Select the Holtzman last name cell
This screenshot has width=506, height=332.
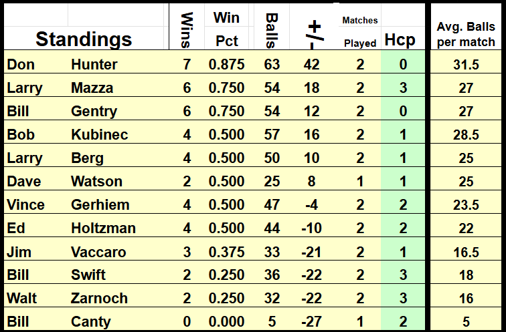[103, 228]
